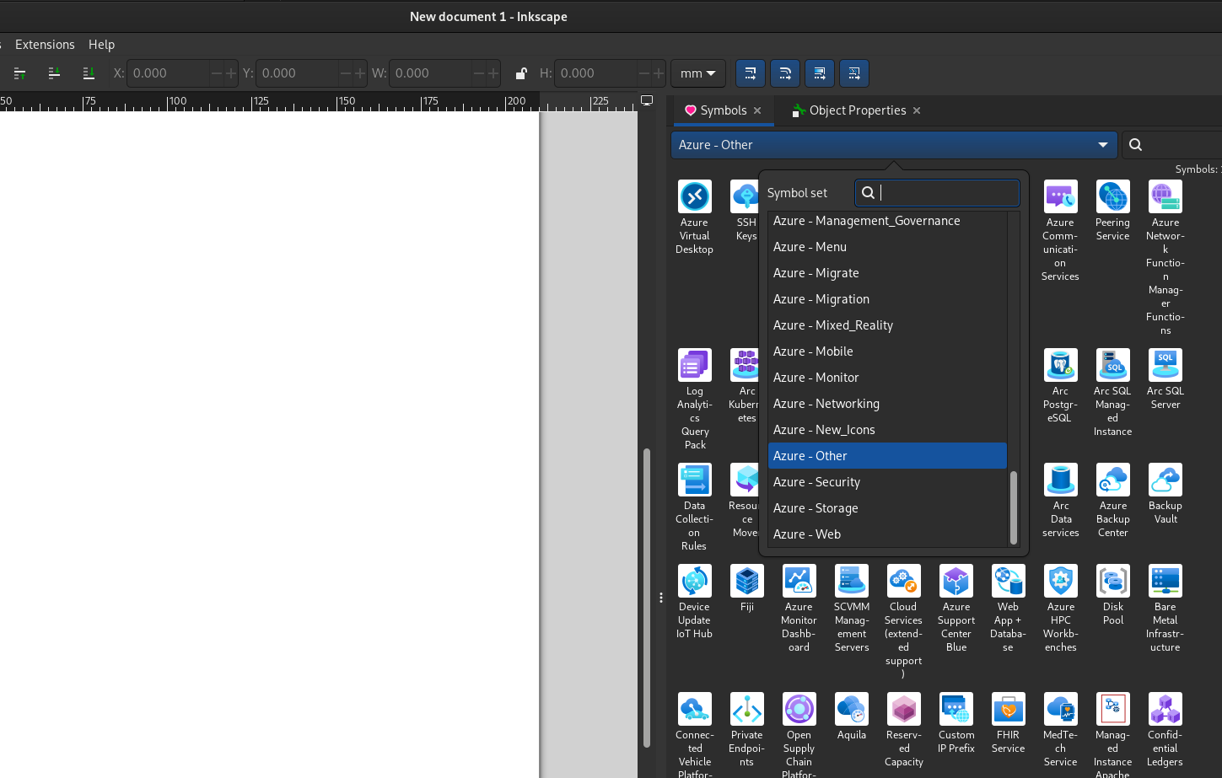Open the mm units dropdown

pos(698,73)
